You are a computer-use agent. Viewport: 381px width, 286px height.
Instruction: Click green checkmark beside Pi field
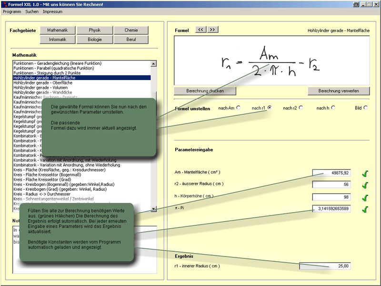[365, 209]
